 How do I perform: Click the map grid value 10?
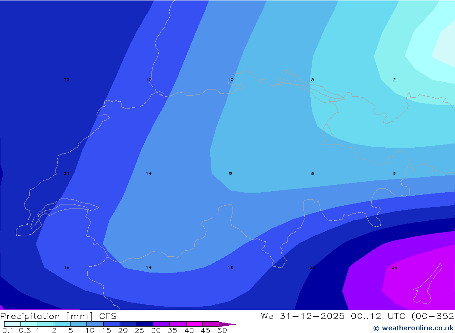[x=230, y=80]
